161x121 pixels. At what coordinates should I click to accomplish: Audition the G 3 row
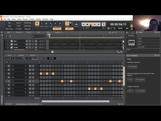9,81
